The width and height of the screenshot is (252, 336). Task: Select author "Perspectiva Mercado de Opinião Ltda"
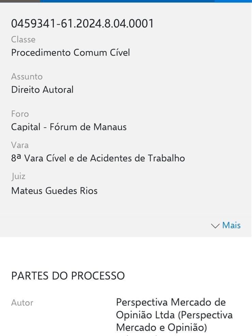tap(171, 303)
